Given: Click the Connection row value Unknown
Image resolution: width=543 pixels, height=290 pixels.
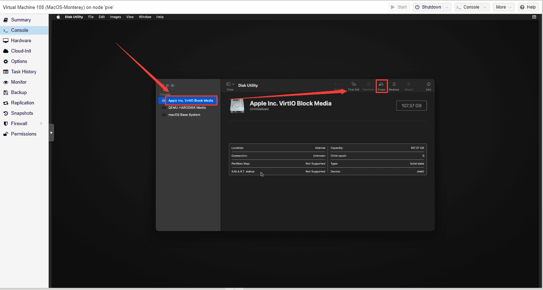Looking at the screenshot, I should 319,156.
